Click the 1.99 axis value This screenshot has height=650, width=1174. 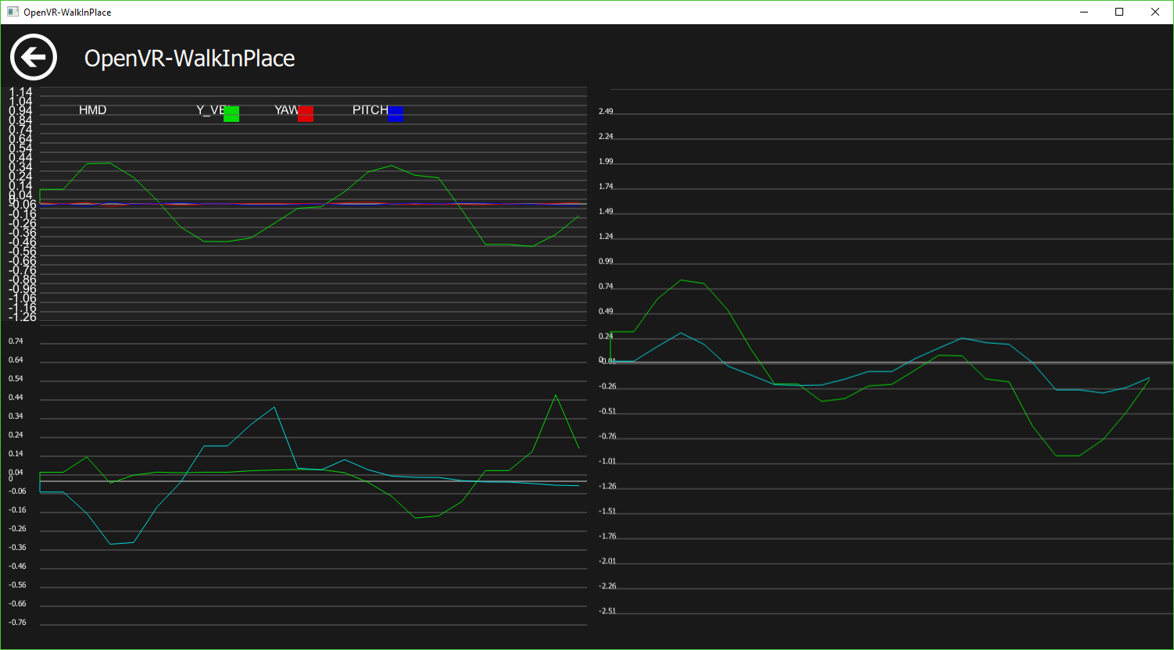coord(606,162)
